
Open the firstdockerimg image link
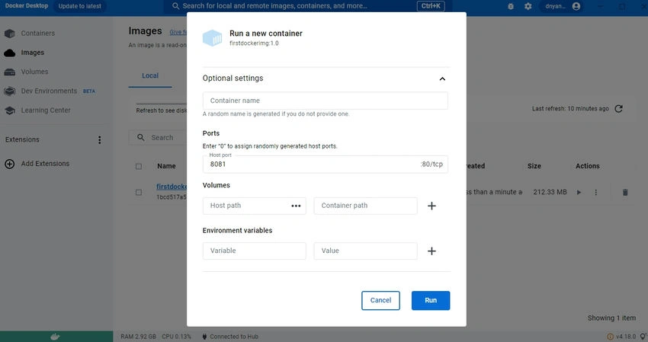click(x=172, y=187)
